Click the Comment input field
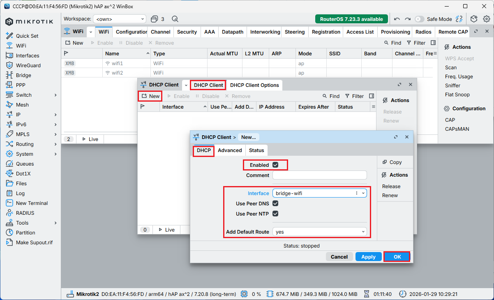The image size is (494, 300). (x=319, y=175)
